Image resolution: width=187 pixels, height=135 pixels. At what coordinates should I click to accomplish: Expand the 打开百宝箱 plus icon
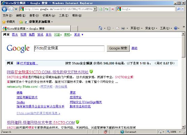click(x=18, y=63)
